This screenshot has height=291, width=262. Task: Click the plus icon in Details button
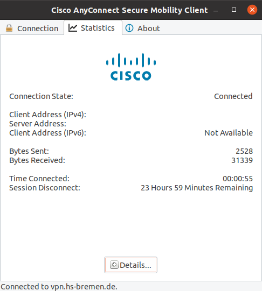114,265
